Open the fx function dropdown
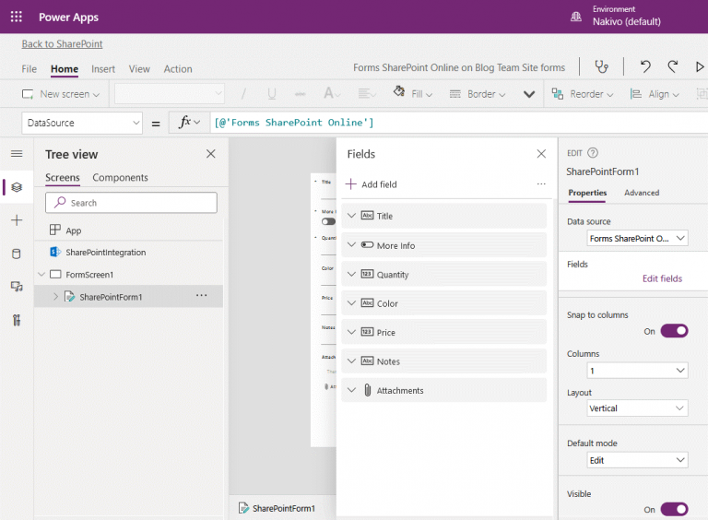 click(x=189, y=123)
